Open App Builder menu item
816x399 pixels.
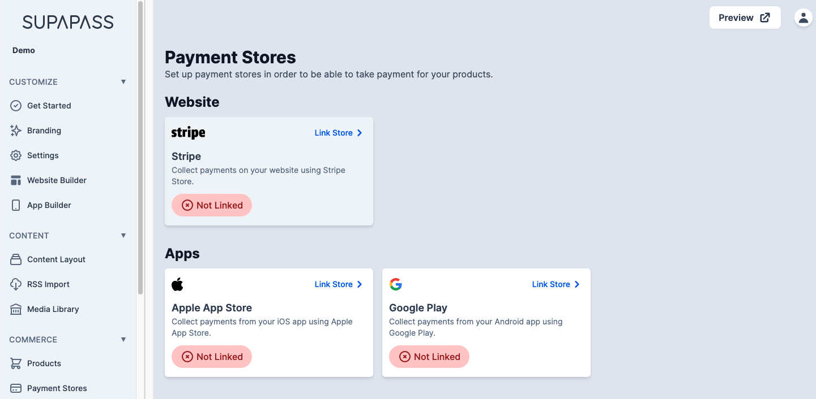tap(68, 205)
